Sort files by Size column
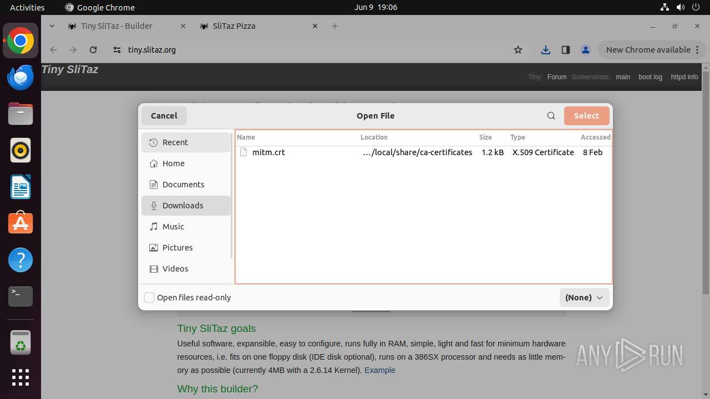 (493, 137)
